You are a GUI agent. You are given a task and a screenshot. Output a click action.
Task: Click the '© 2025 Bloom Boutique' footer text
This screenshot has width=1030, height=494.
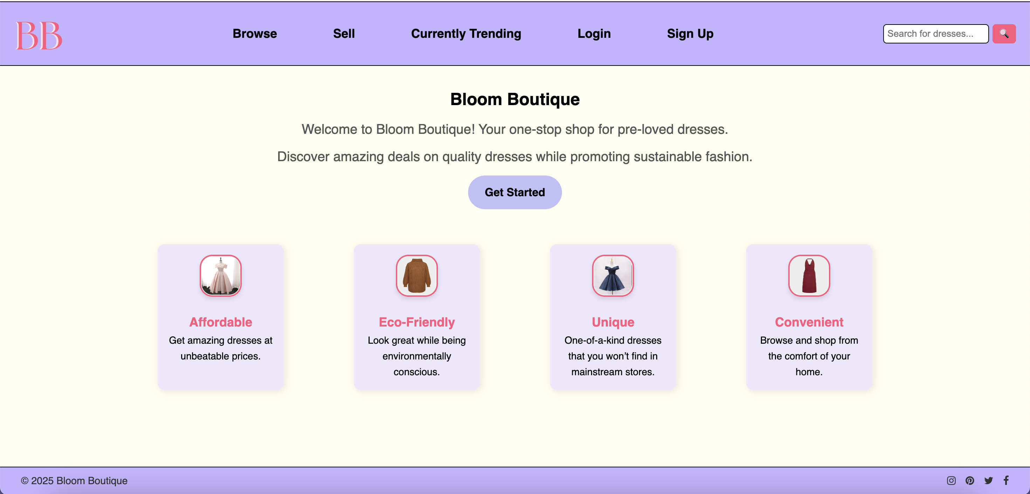74,480
